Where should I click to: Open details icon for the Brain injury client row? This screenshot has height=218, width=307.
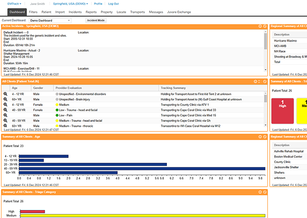coord(5,99)
